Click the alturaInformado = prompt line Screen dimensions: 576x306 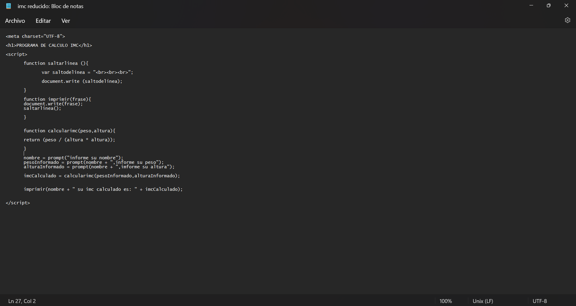[99, 167]
